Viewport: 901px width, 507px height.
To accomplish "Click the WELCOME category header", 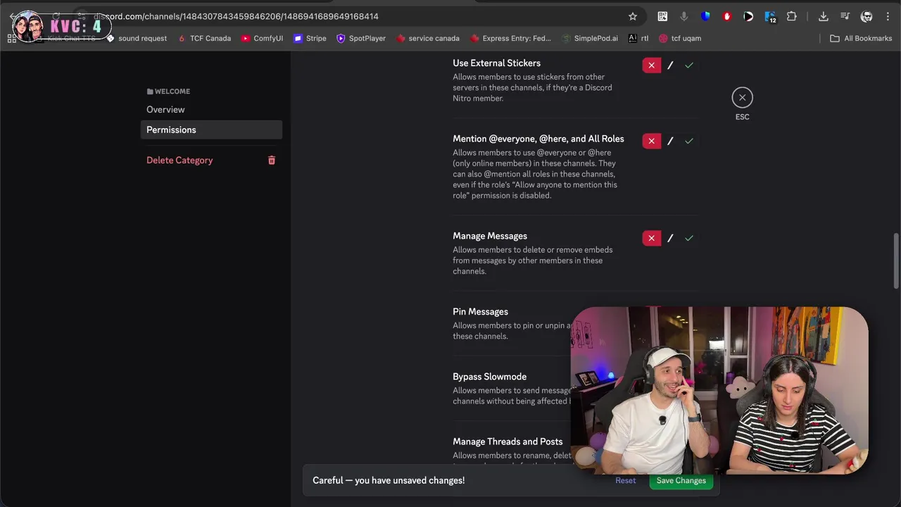I will pos(168,92).
